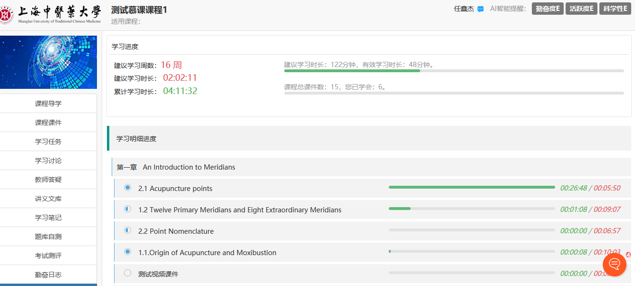Click the 建议学习时长 green progress bar
Screen dimensions: 635x286
pyautogui.click(x=352, y=71)
